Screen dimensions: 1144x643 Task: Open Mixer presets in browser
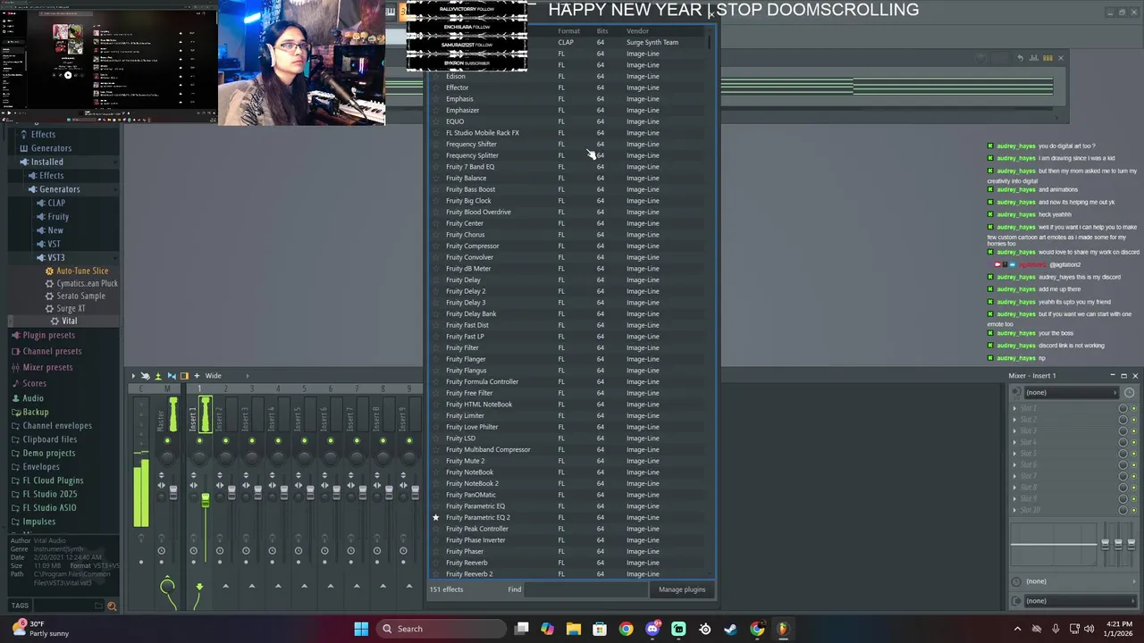pos(47,368)
